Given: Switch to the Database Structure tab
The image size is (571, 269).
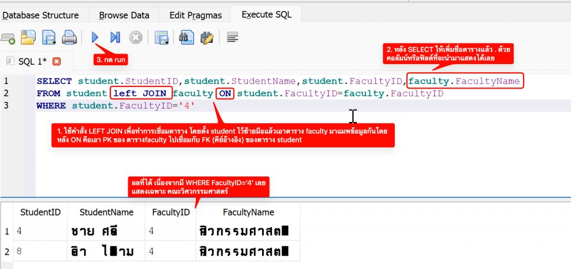Looking at the screenshot, I should pos(41,15).
